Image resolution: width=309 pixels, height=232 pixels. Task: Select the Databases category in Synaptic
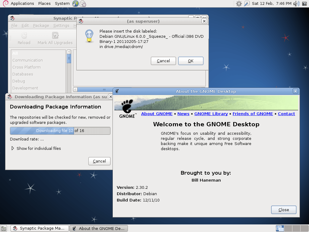click(x=22, y=74)
